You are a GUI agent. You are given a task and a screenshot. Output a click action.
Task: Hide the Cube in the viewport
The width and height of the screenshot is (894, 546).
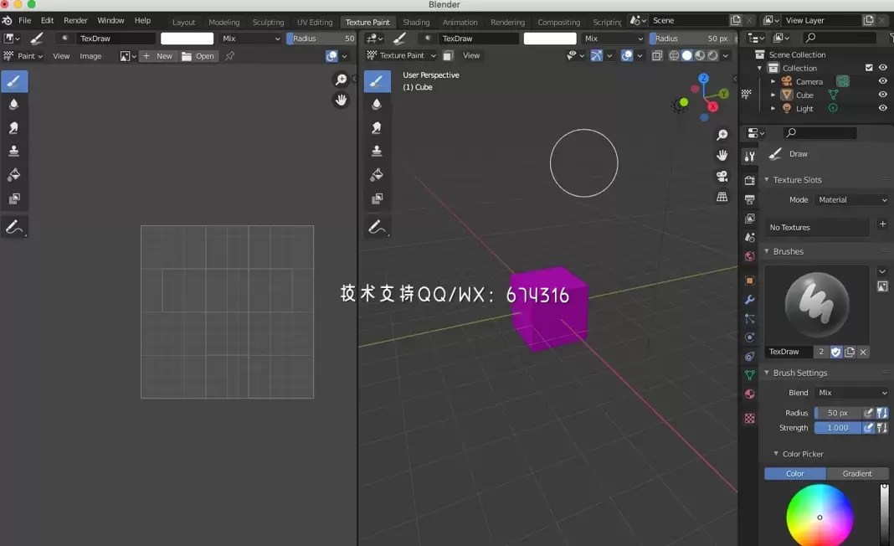pyautogui.click(x=881, y=95)
